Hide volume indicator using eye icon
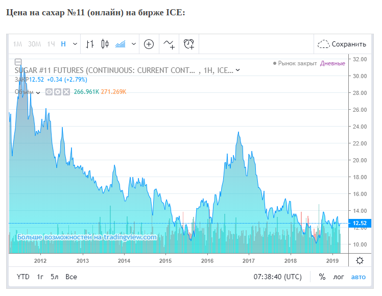This screenshot has height=296, width=382. pyautogui.click(x=49, y=92)
